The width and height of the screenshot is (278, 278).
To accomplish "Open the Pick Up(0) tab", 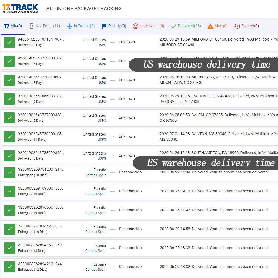I will point(114,26).
